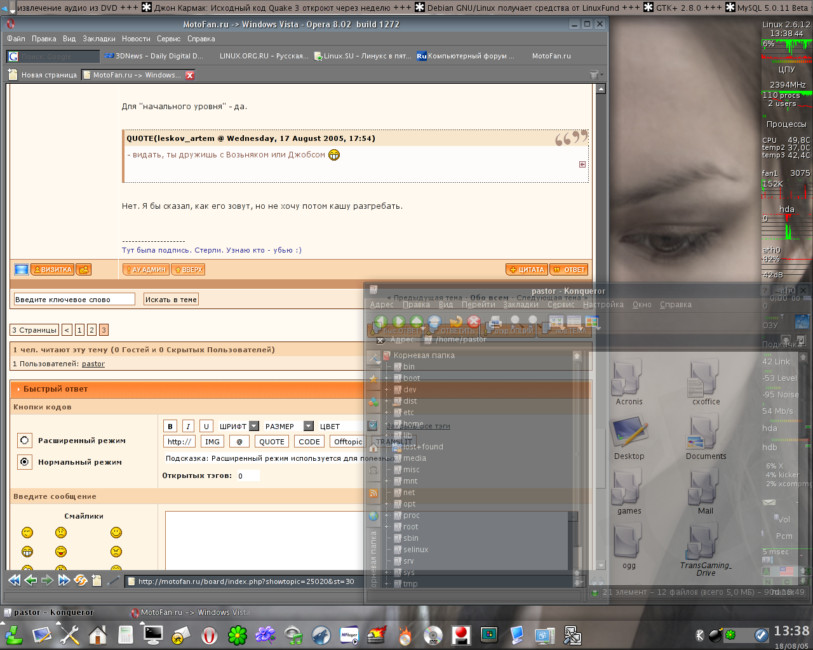Click Opera's fast-forward double-arrow icon
Screen dimensions: 813x650
tap(64, 580)
